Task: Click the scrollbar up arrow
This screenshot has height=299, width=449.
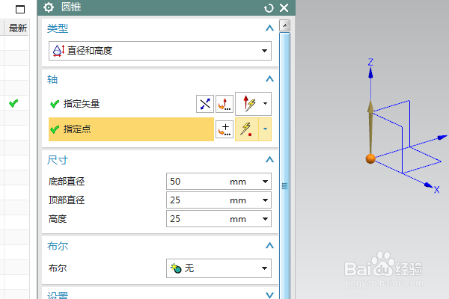Action: 284,25
